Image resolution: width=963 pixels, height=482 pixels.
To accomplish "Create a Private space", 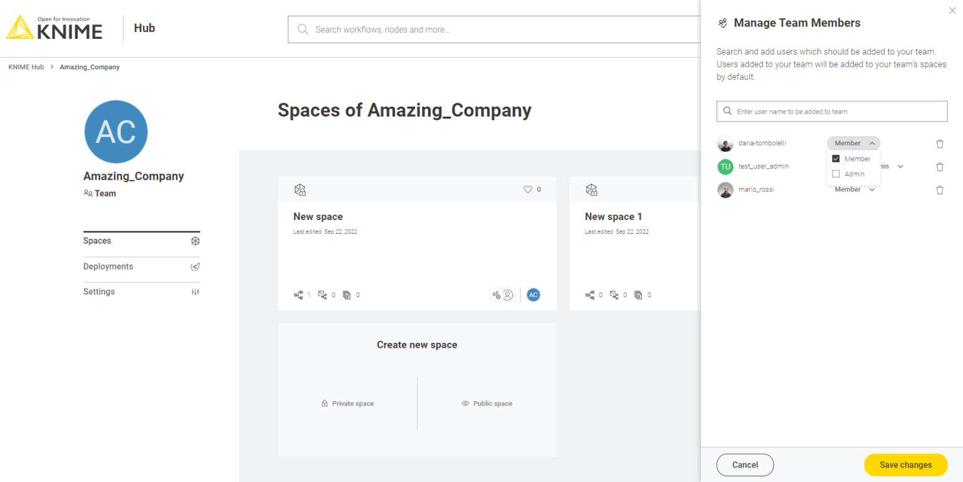I will tap(347, 404).
